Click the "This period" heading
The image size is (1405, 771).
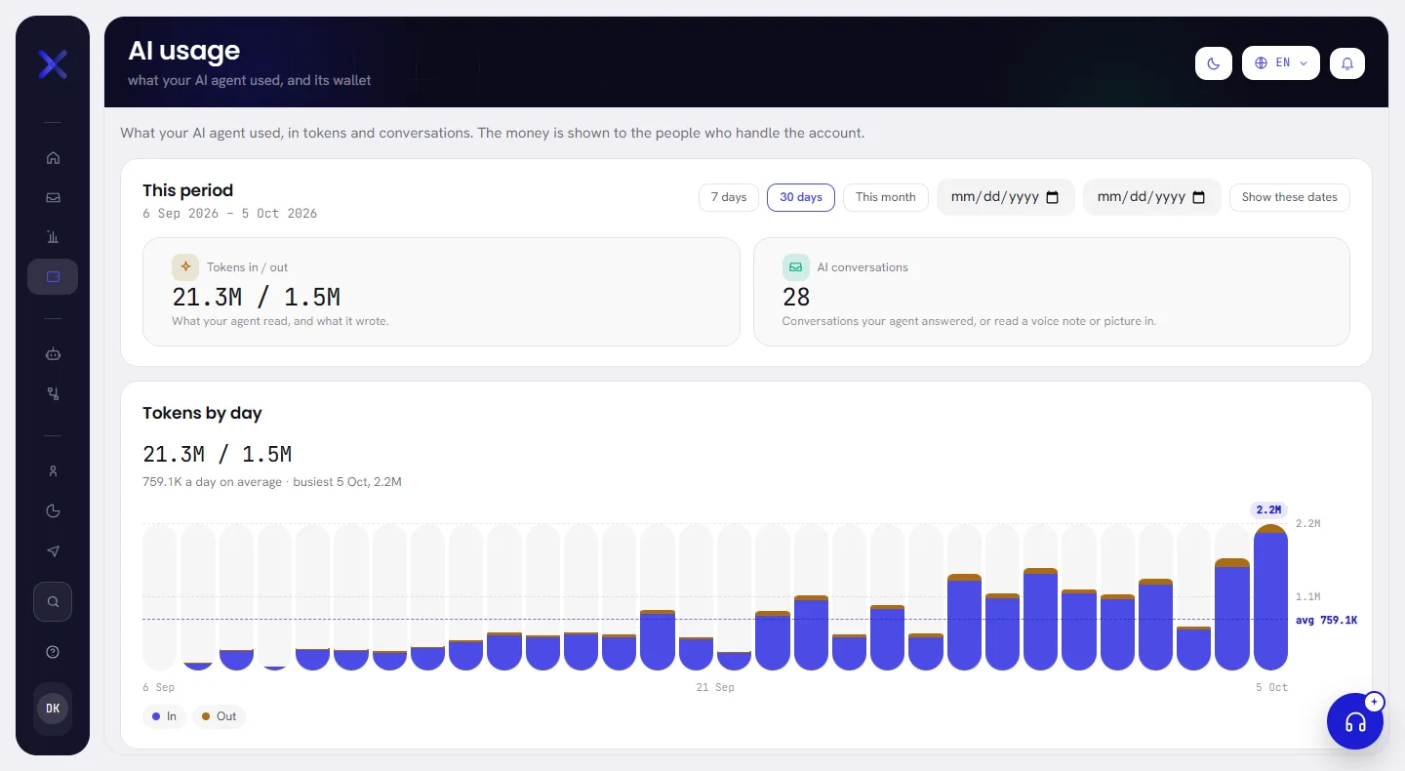coord(188,190)
